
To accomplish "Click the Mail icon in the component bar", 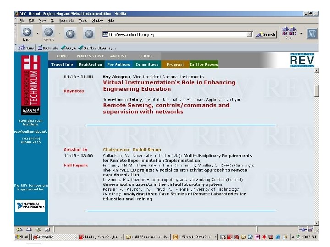I will [x=29, y=230].
